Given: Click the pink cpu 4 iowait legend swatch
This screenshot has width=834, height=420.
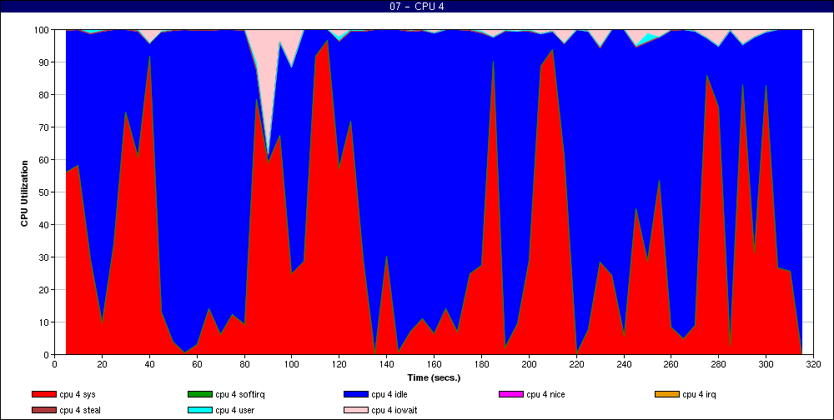Looking at the screenshot, I should [356, 411].
